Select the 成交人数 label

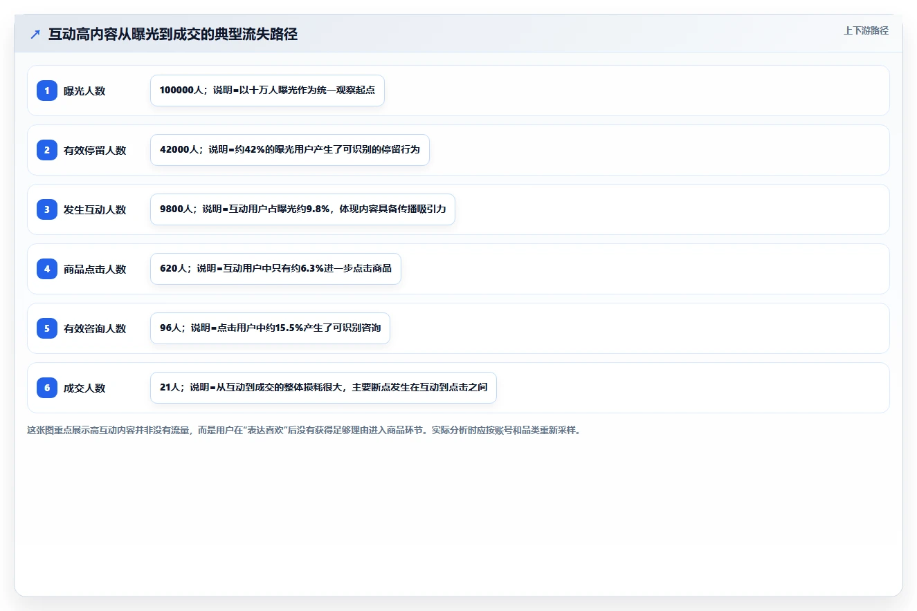84,388
